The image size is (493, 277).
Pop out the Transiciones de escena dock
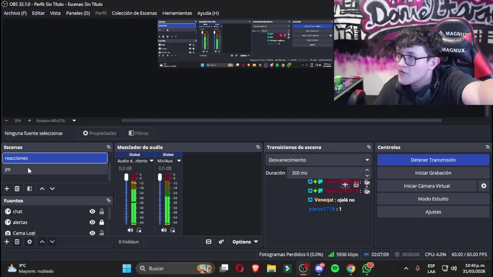[369, 147]
